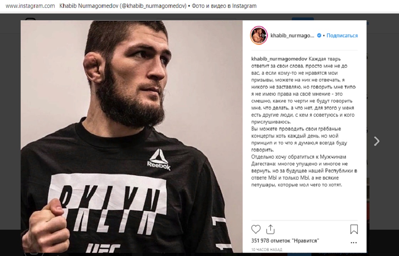Open the three-dot more options menu
This screenshot has width=399, height=256.
pyautogui.click(x=353, y=242)
